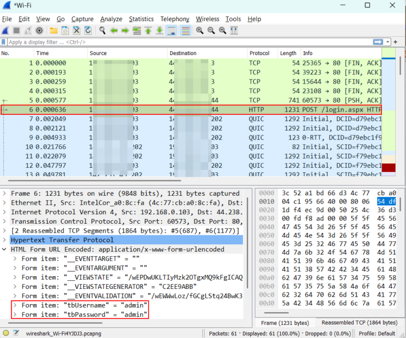Jump to the first packet
Viewport: 406px width, 338px height.
click(148, 31)
